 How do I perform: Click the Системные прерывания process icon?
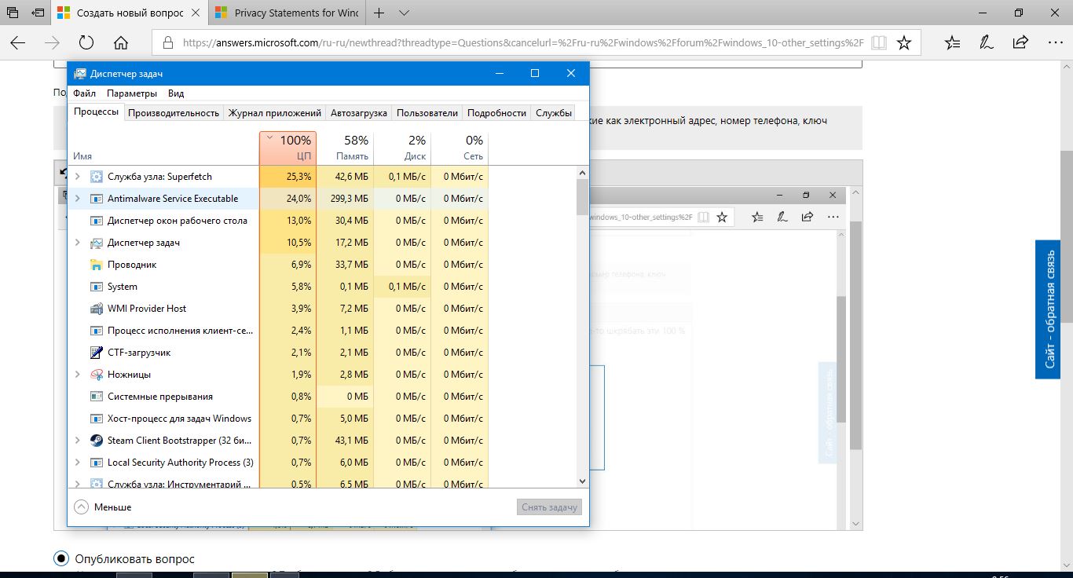pos(97,397)
